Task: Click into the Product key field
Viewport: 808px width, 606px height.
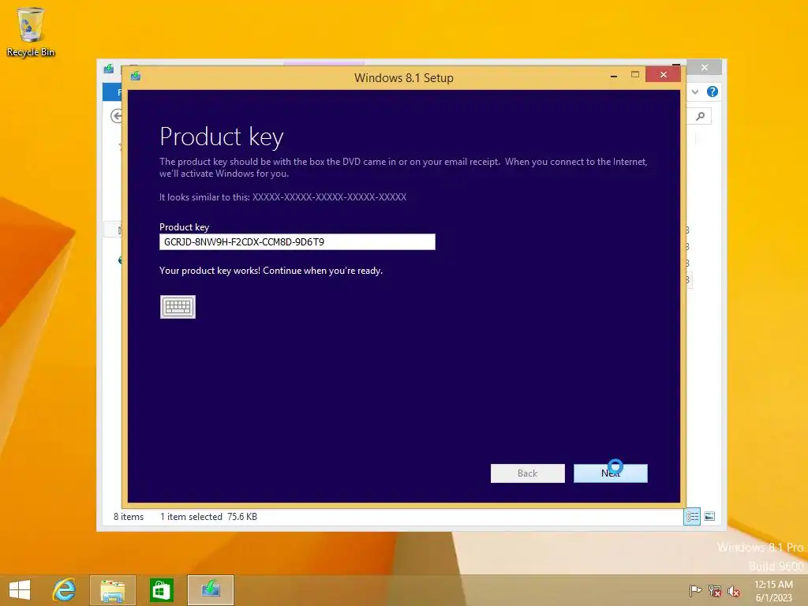Action: (x=297, y=241)
